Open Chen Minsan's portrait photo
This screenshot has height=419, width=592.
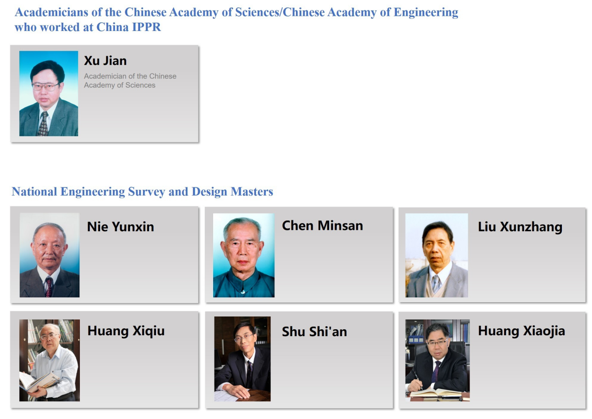[244, 255]
